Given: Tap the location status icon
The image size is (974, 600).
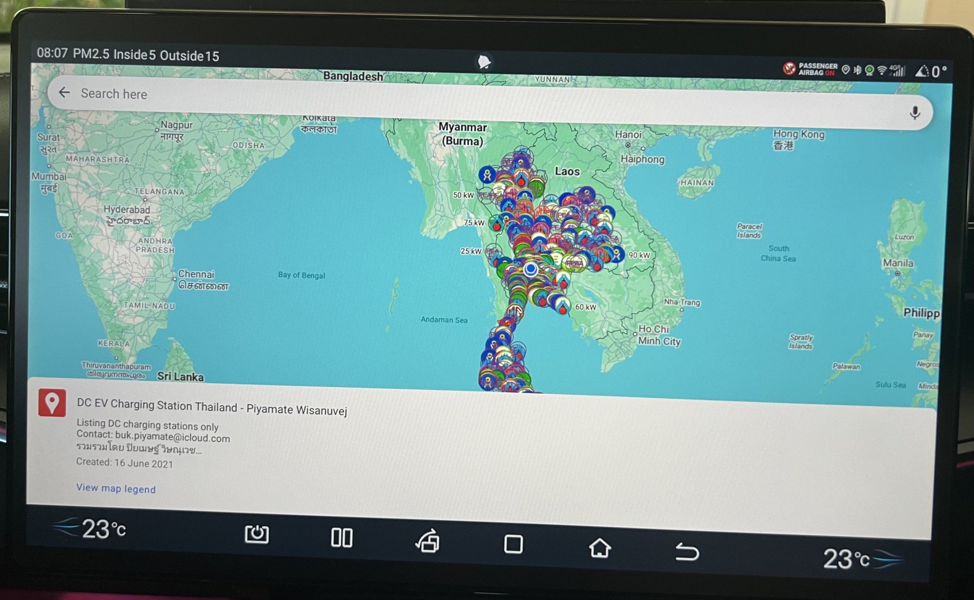Looking at the screenshot, I should pyautogui.click(x=846, y=70).
